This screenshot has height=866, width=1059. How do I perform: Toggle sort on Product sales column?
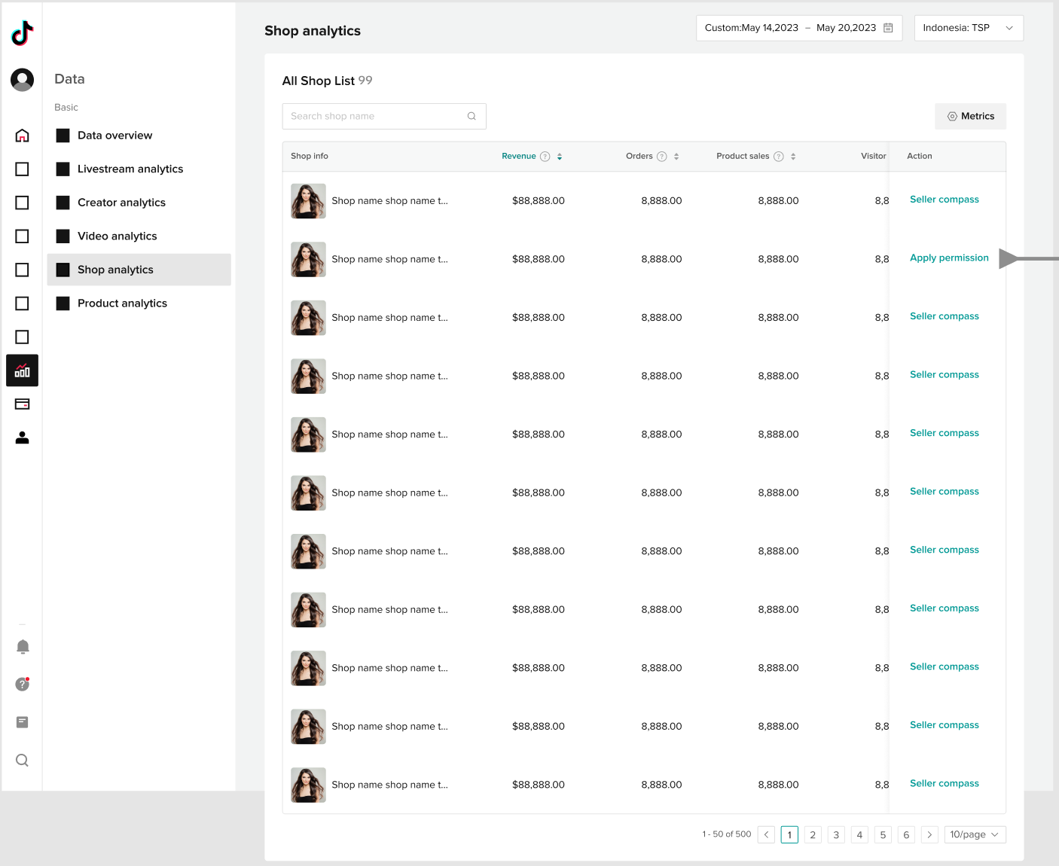pyautogui.click(x=793, y=157)
